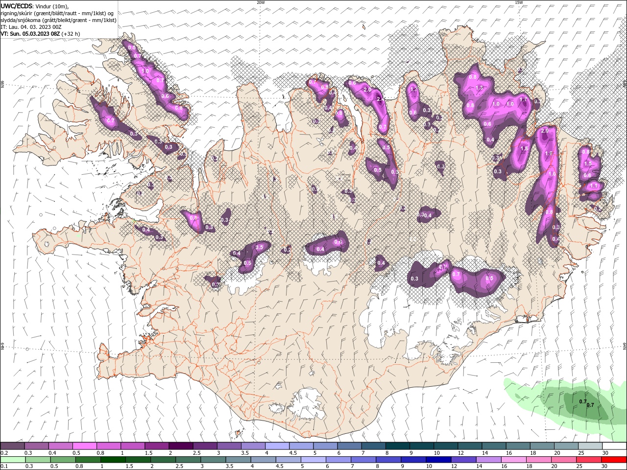This screenshot has width=627, height=470.
Task: Click the '1.5' snowfall value on the map
Action: [x=588, y=164]
